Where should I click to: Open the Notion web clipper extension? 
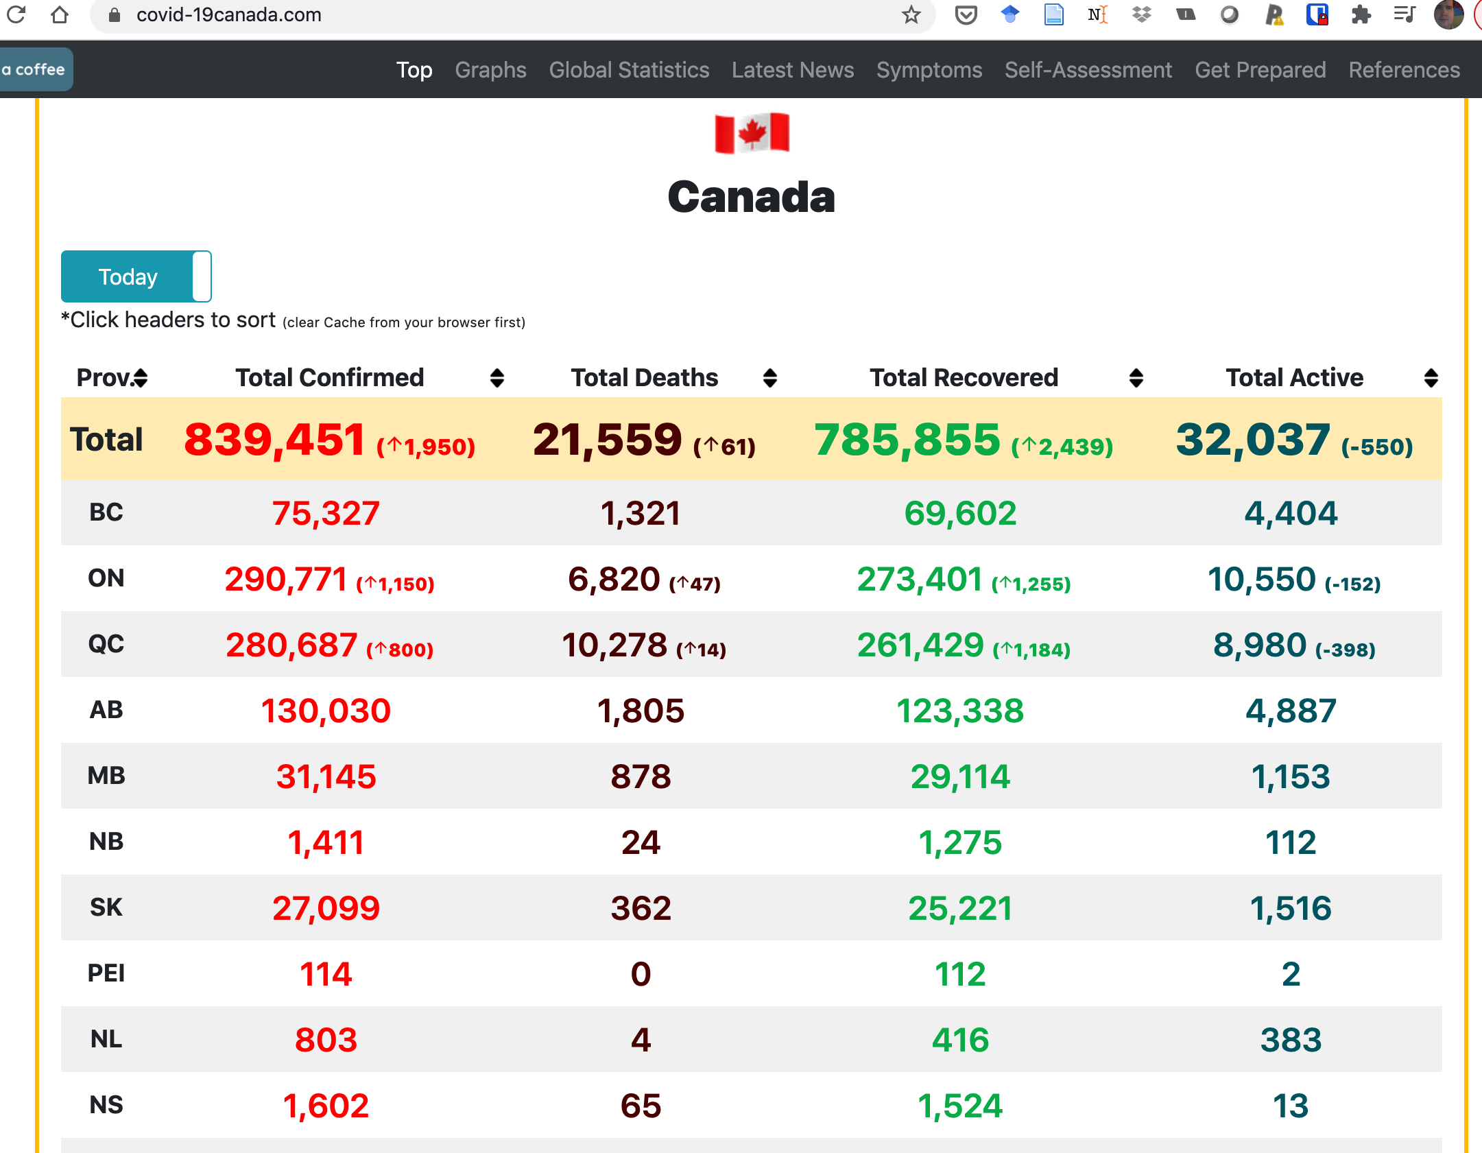(1097, 14)
